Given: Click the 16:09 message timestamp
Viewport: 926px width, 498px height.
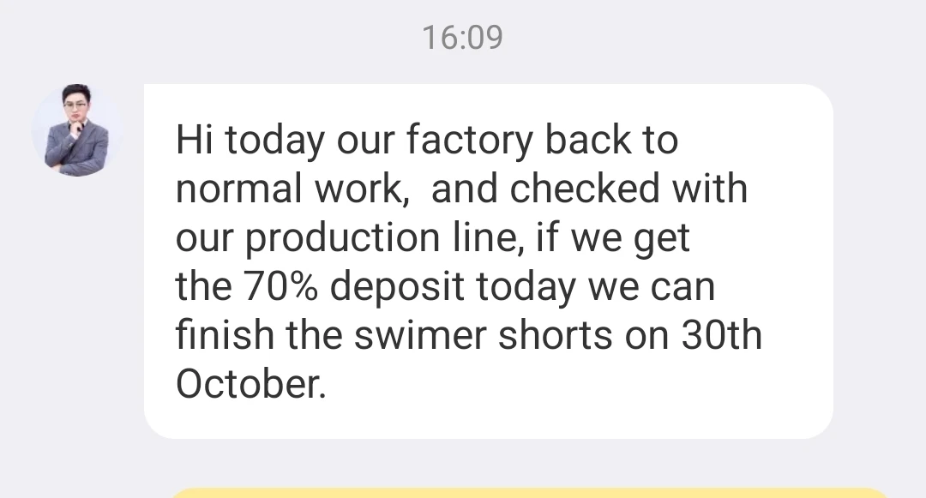Looking at the screenshot, I should pyautogui.click(x=463, y=37).
